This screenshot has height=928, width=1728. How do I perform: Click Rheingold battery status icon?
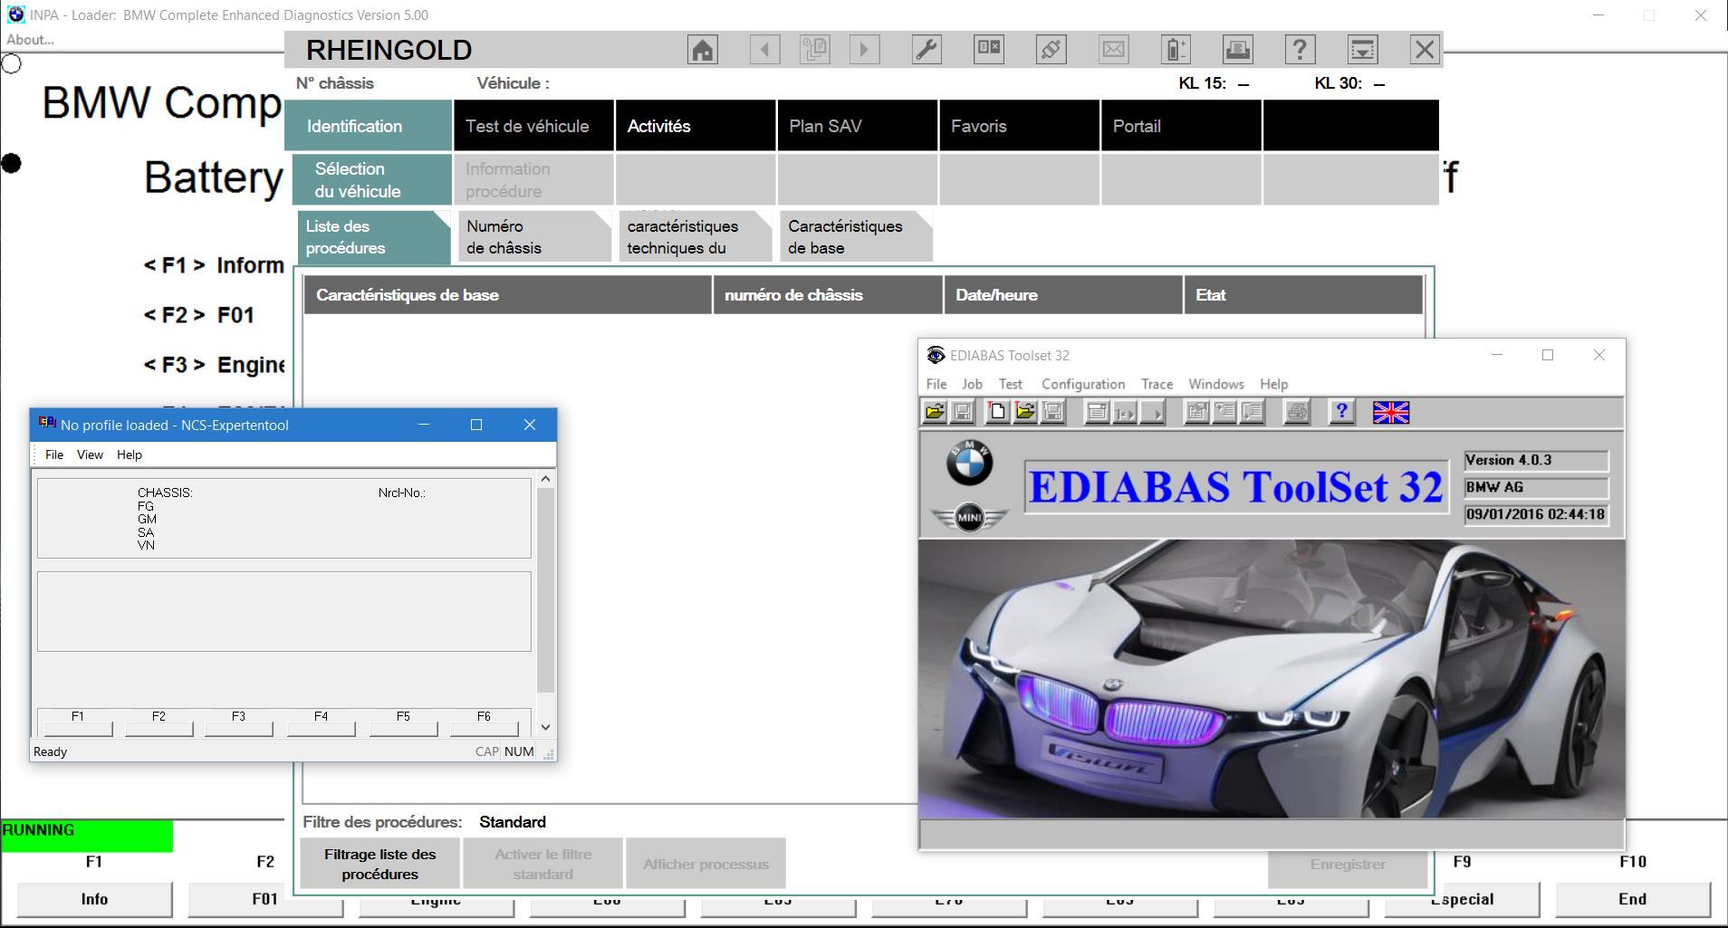[x=1176, y=50]
